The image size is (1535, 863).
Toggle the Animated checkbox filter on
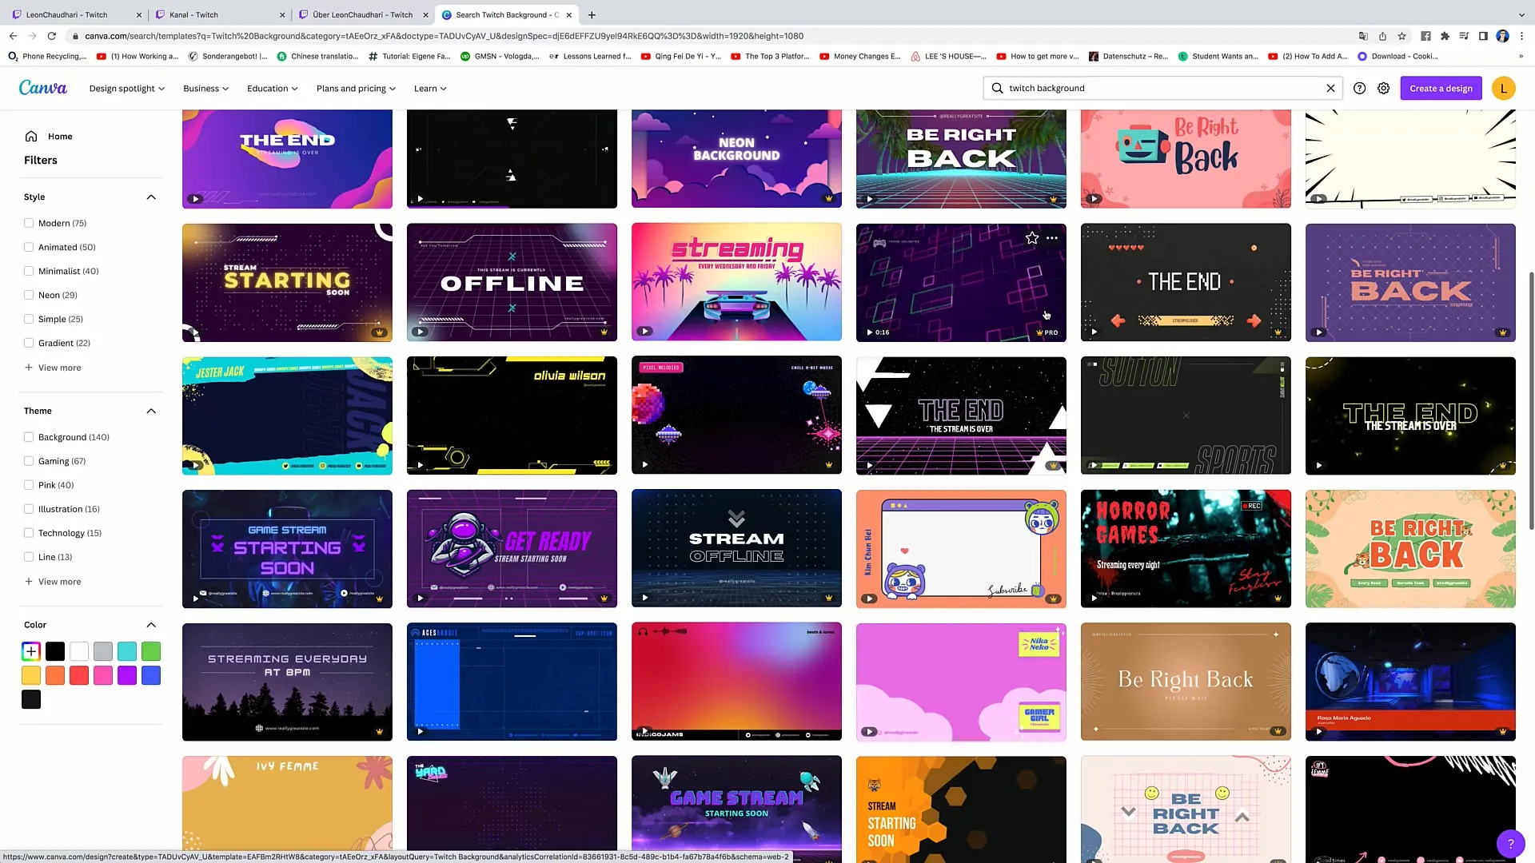29,247
